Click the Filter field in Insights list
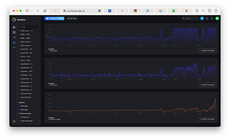This screenshot has height=139, width=230. pyautogui.click(x=29, y=27)
